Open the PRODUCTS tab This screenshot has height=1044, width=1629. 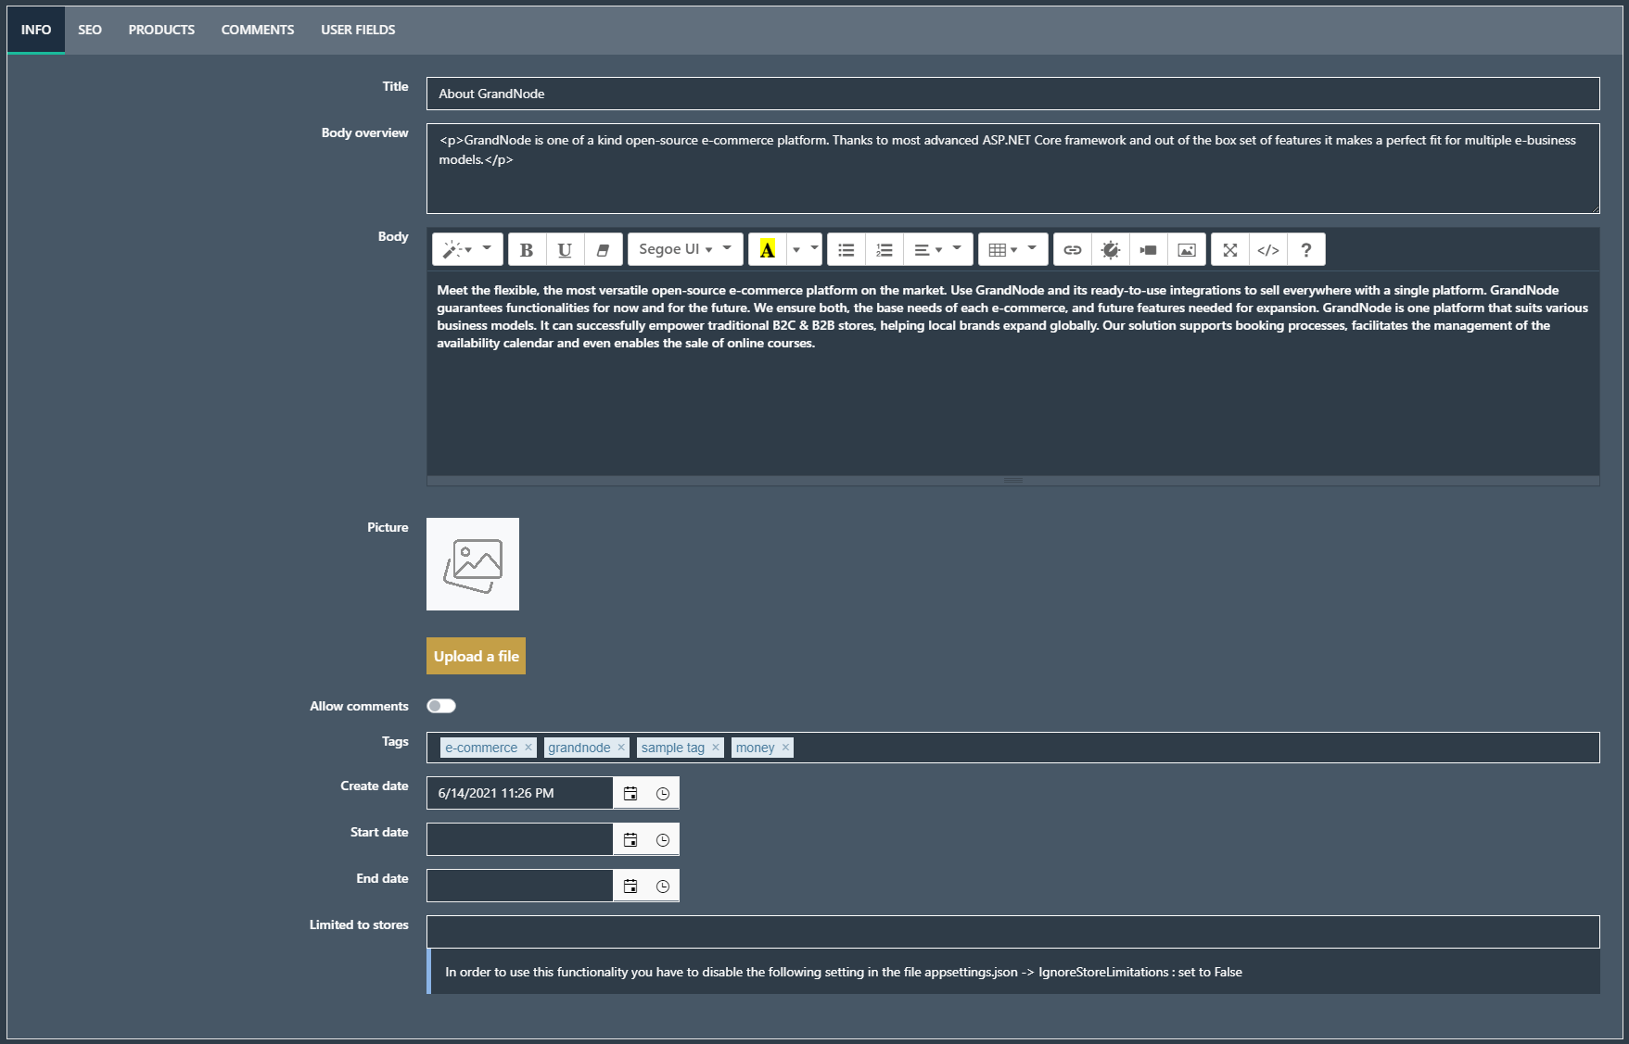click(x=161, y=30)
